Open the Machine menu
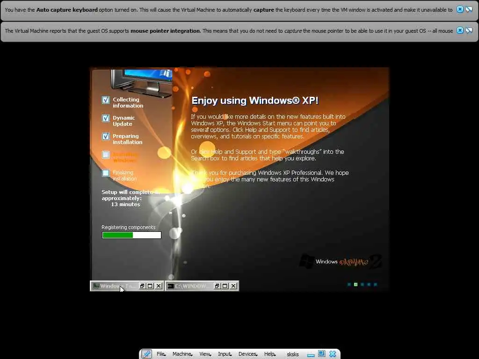This screenshot has height=359, width=479. (182, 354)
